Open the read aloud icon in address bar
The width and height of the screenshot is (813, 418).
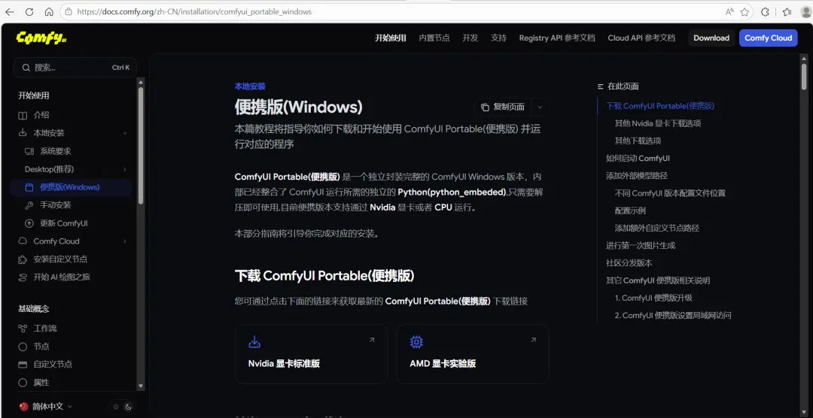[729, 11]
